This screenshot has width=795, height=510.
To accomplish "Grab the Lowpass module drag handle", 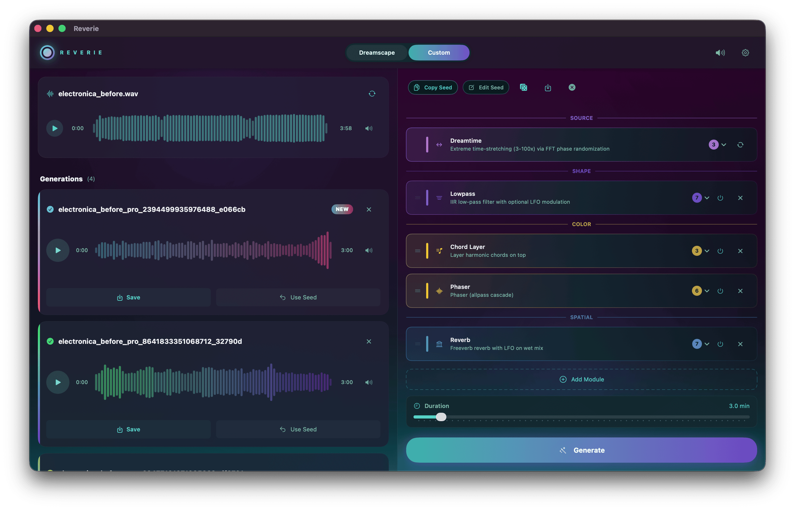I will pyautogui.click(x=417, y=198).
